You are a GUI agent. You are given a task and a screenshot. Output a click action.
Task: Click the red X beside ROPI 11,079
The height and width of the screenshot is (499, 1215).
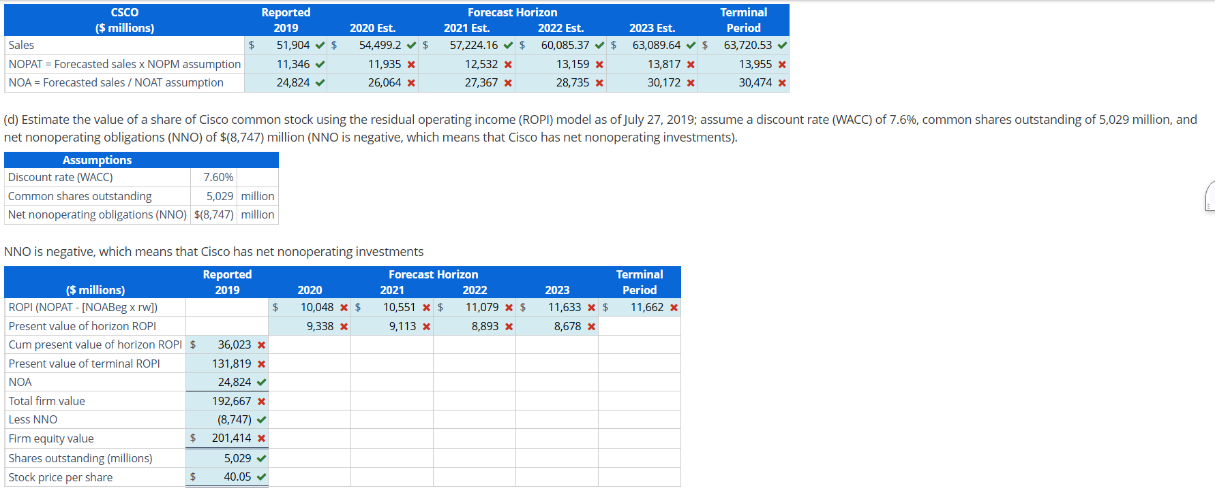(x=509, y=308)
